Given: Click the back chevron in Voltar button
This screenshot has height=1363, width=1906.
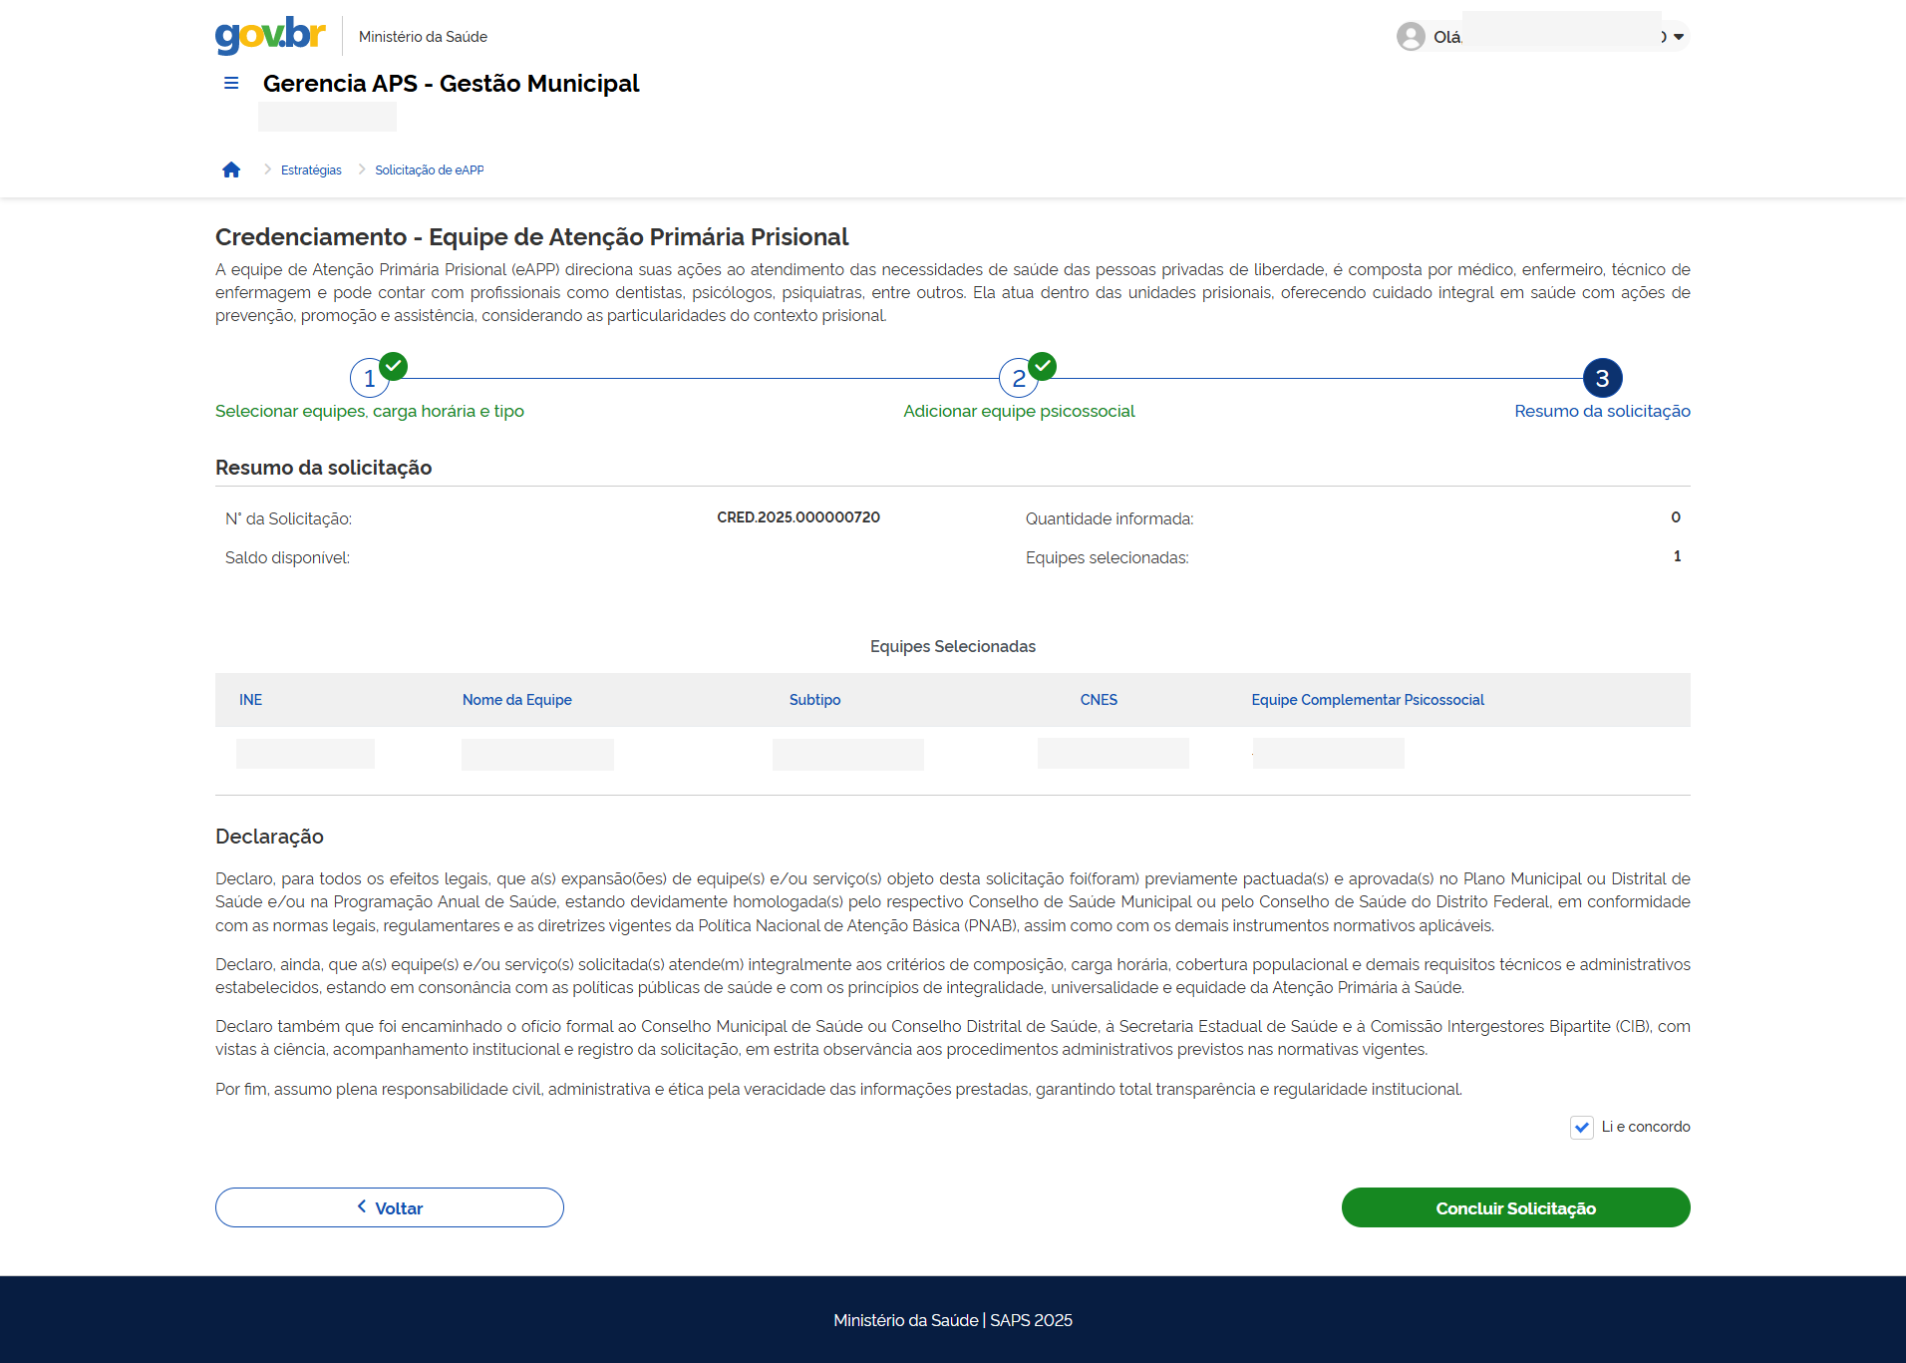Looking at the screenshot, I should [x=362, y=1206].
